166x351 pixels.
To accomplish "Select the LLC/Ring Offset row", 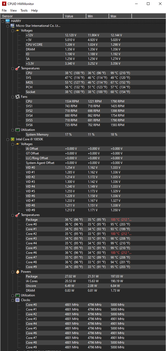I will tap(95, 158).
